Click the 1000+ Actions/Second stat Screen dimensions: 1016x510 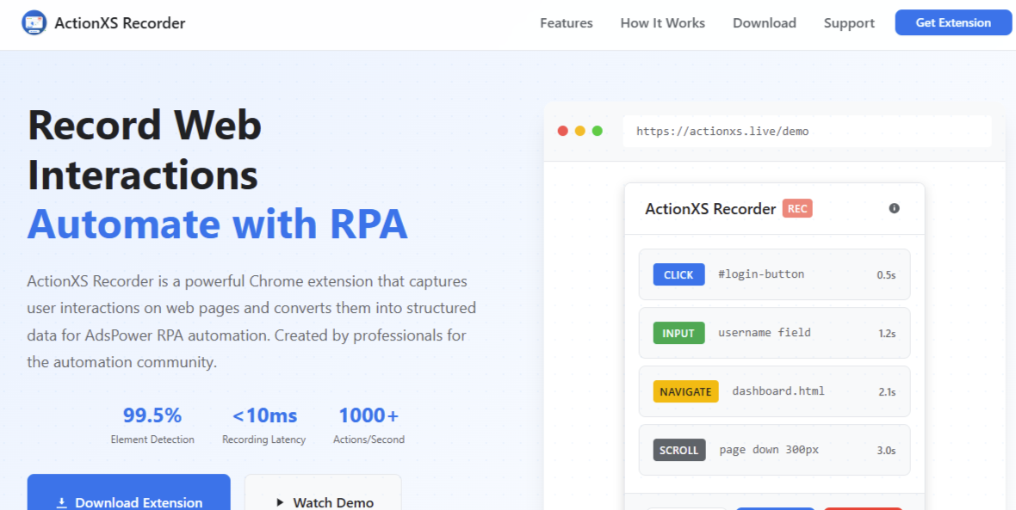369,425
